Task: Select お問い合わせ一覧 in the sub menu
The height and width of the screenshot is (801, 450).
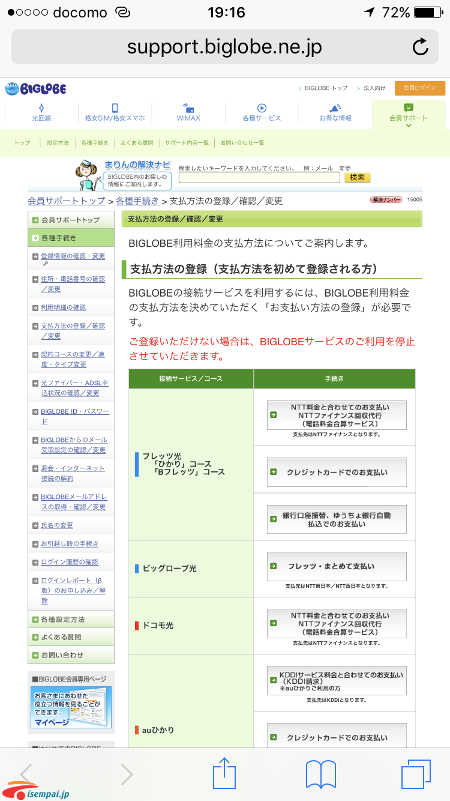Action: [x=242, y=143]
